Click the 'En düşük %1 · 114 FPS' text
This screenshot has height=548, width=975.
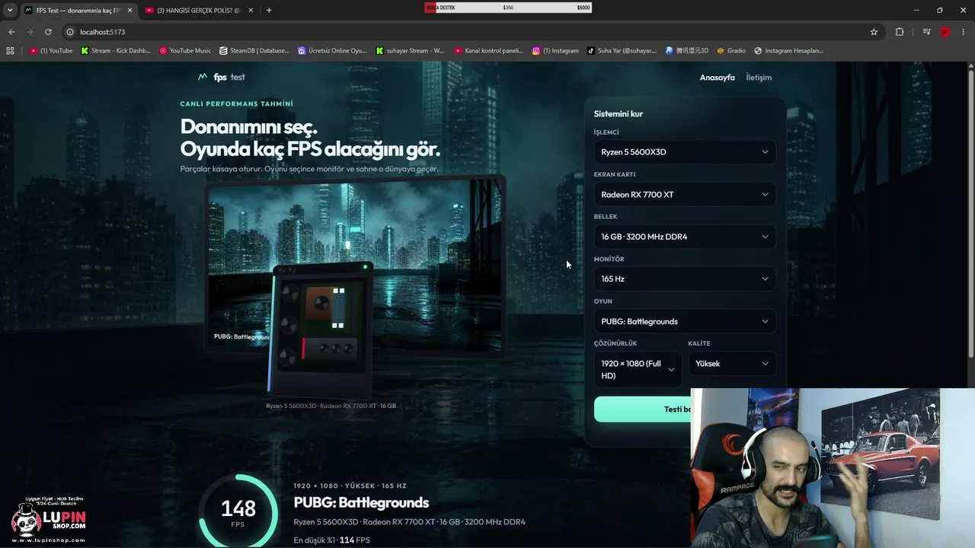pyautogui.click(x=332, y=540)
